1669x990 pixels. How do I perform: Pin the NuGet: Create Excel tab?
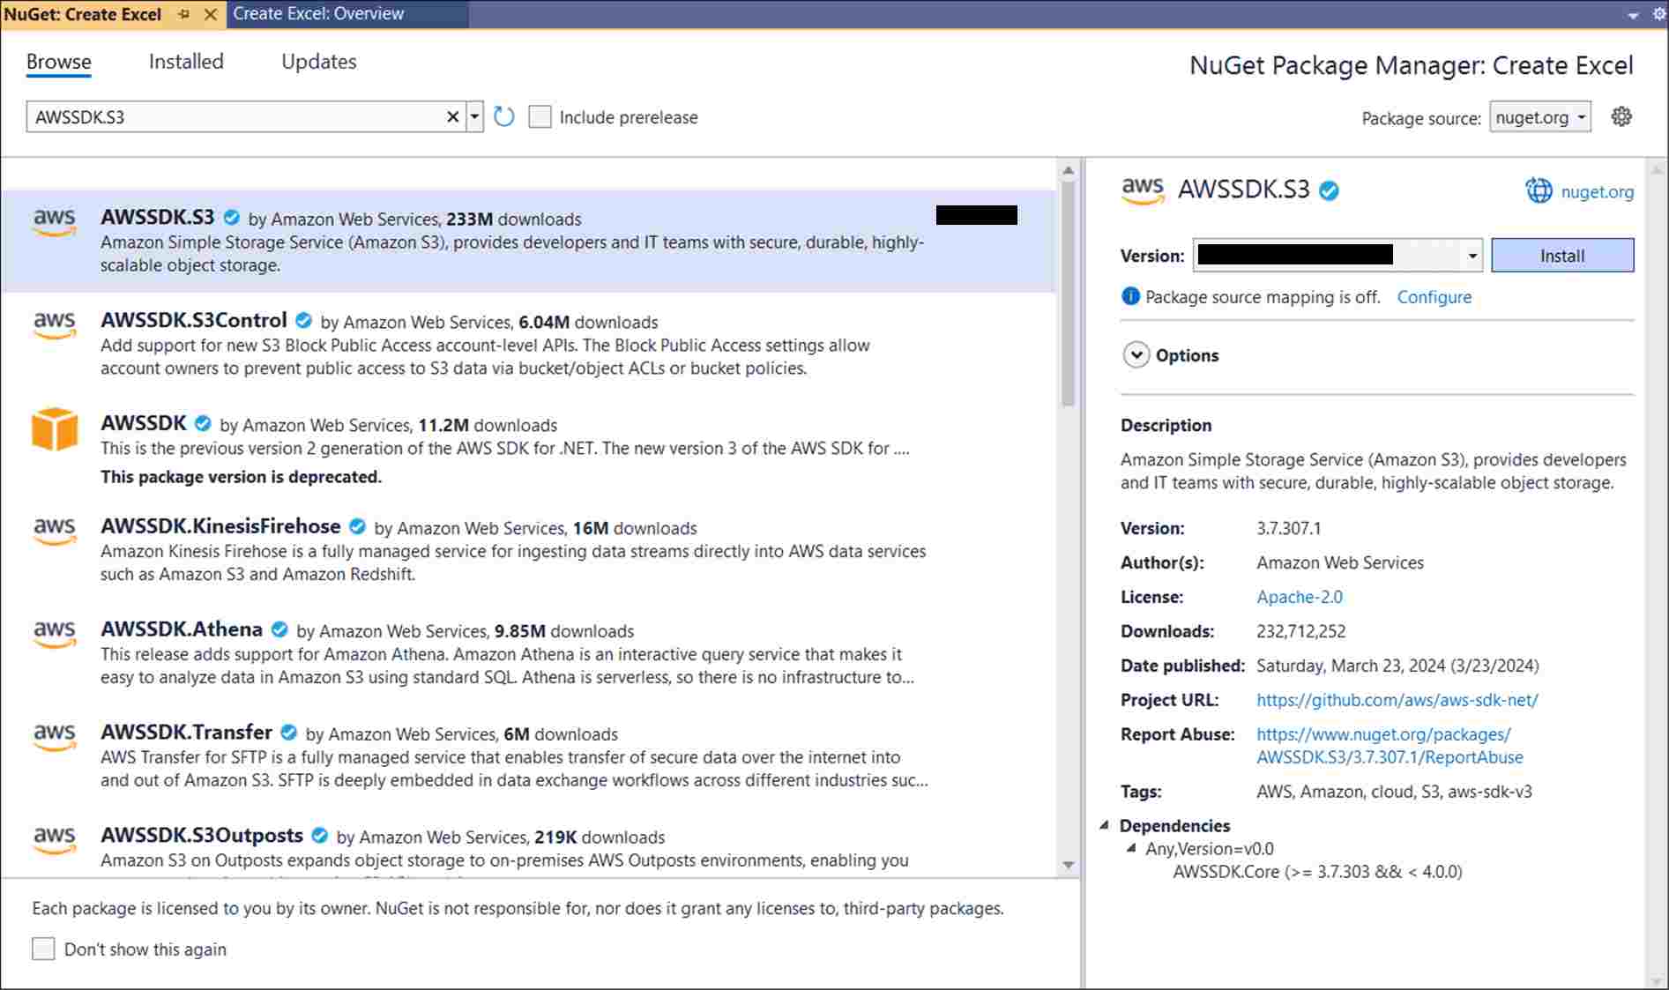pyautogui.click(x=183, y=14)
